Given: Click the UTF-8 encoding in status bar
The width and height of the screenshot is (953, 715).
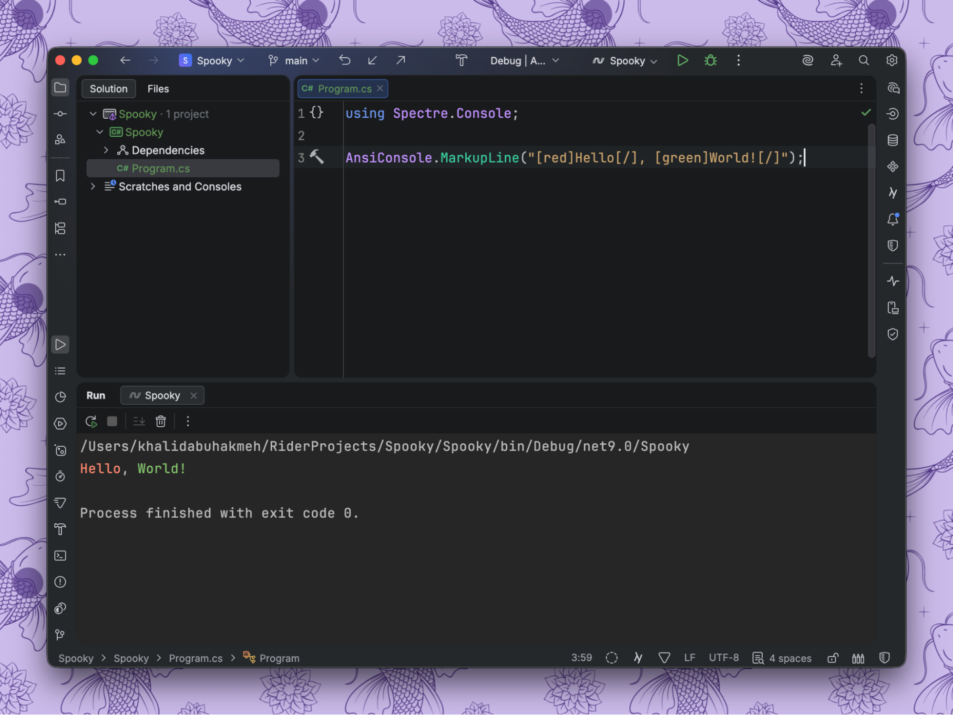Looking at the screenshot, I should pyautogui.click(x=723, y=658).
